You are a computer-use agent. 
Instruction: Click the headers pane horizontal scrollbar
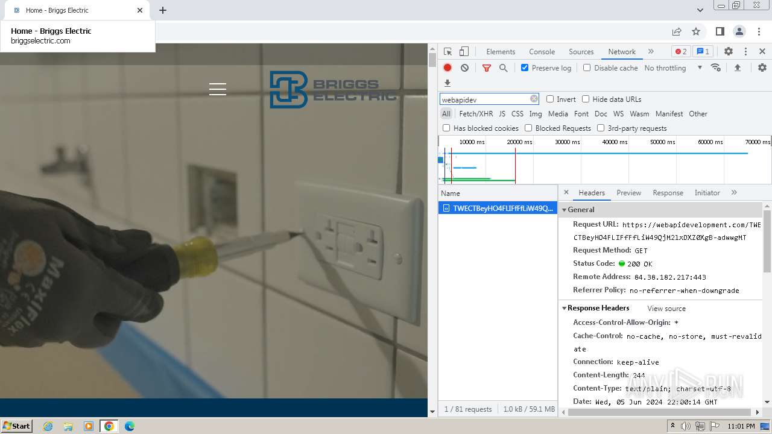click(660, 412)
